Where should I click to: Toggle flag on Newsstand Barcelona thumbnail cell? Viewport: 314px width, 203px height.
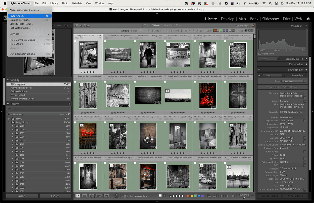(165, 42)
